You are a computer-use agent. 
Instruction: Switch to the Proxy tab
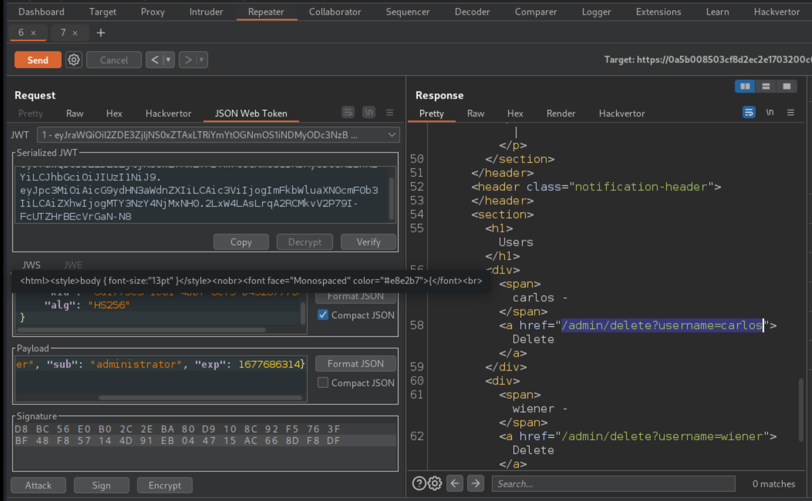click(x=153, y=12)
